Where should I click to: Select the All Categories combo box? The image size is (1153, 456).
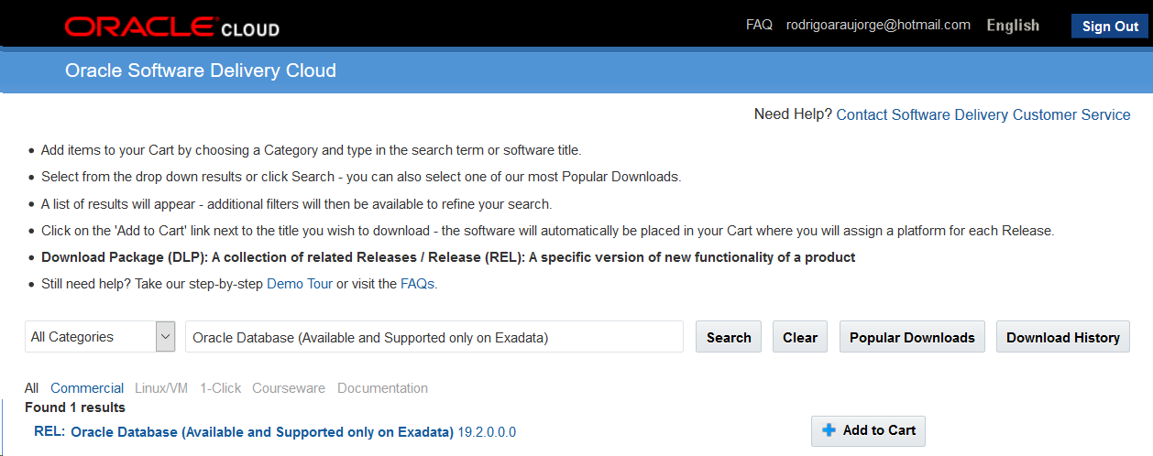(100, 337)
